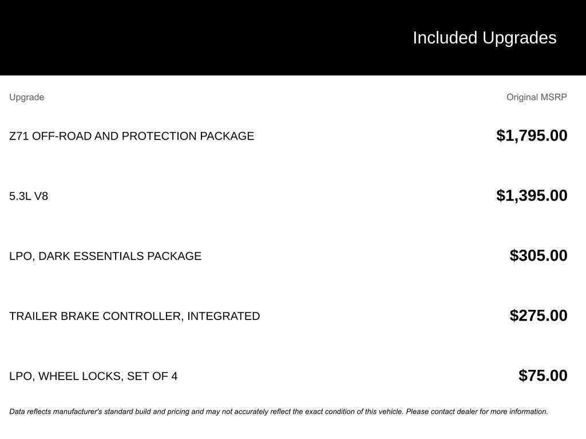This screenshot has width=586, height=439.
Task: Select the 5.3L V8 upgrade
Action: [x=29, y=196]
